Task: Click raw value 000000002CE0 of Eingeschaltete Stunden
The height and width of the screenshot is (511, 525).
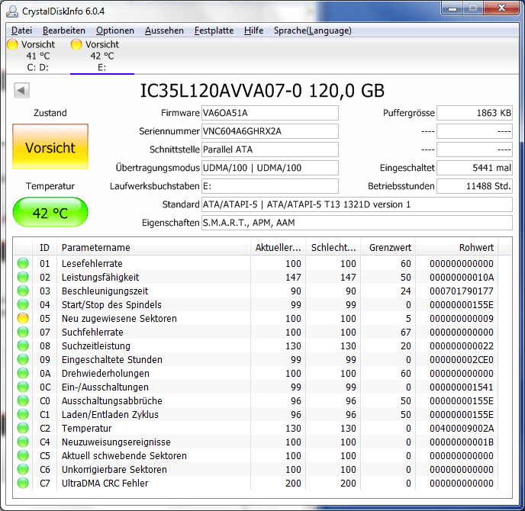Action: click(x=462, y=359)
